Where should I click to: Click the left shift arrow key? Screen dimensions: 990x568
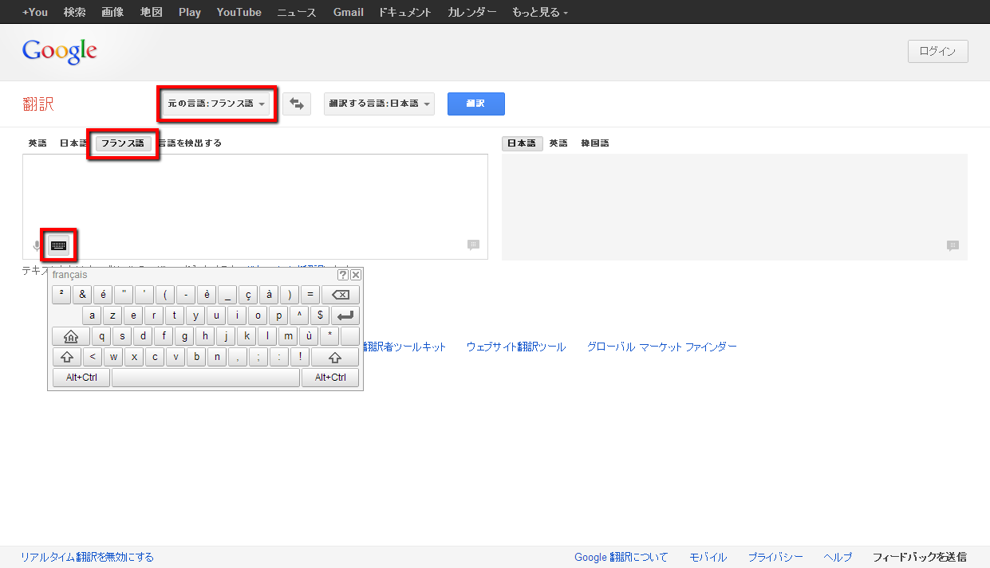click(67, 357)
